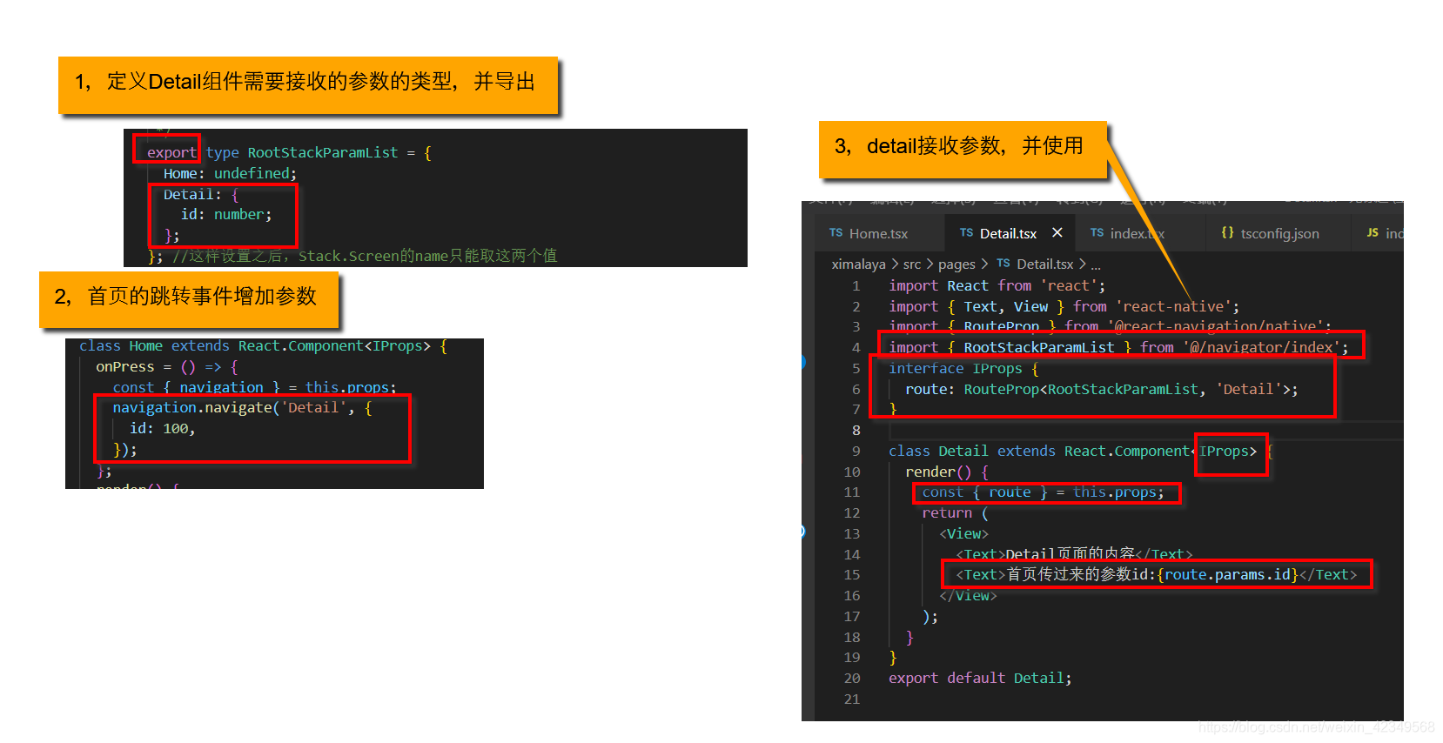Click the route.params.id Text line
Viewport: 1443px width, 743px height.
(x=1156, y=574)
